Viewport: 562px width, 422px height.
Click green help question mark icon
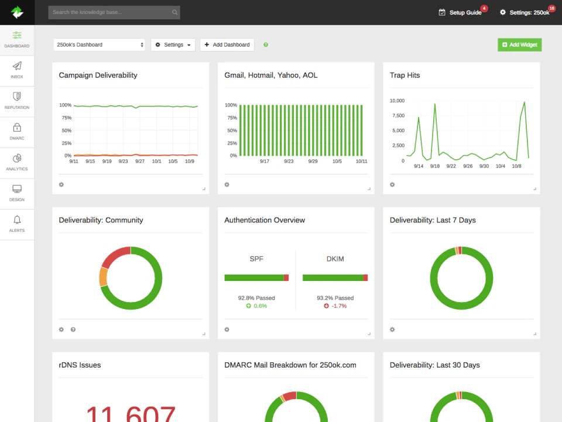pos(266,45)
